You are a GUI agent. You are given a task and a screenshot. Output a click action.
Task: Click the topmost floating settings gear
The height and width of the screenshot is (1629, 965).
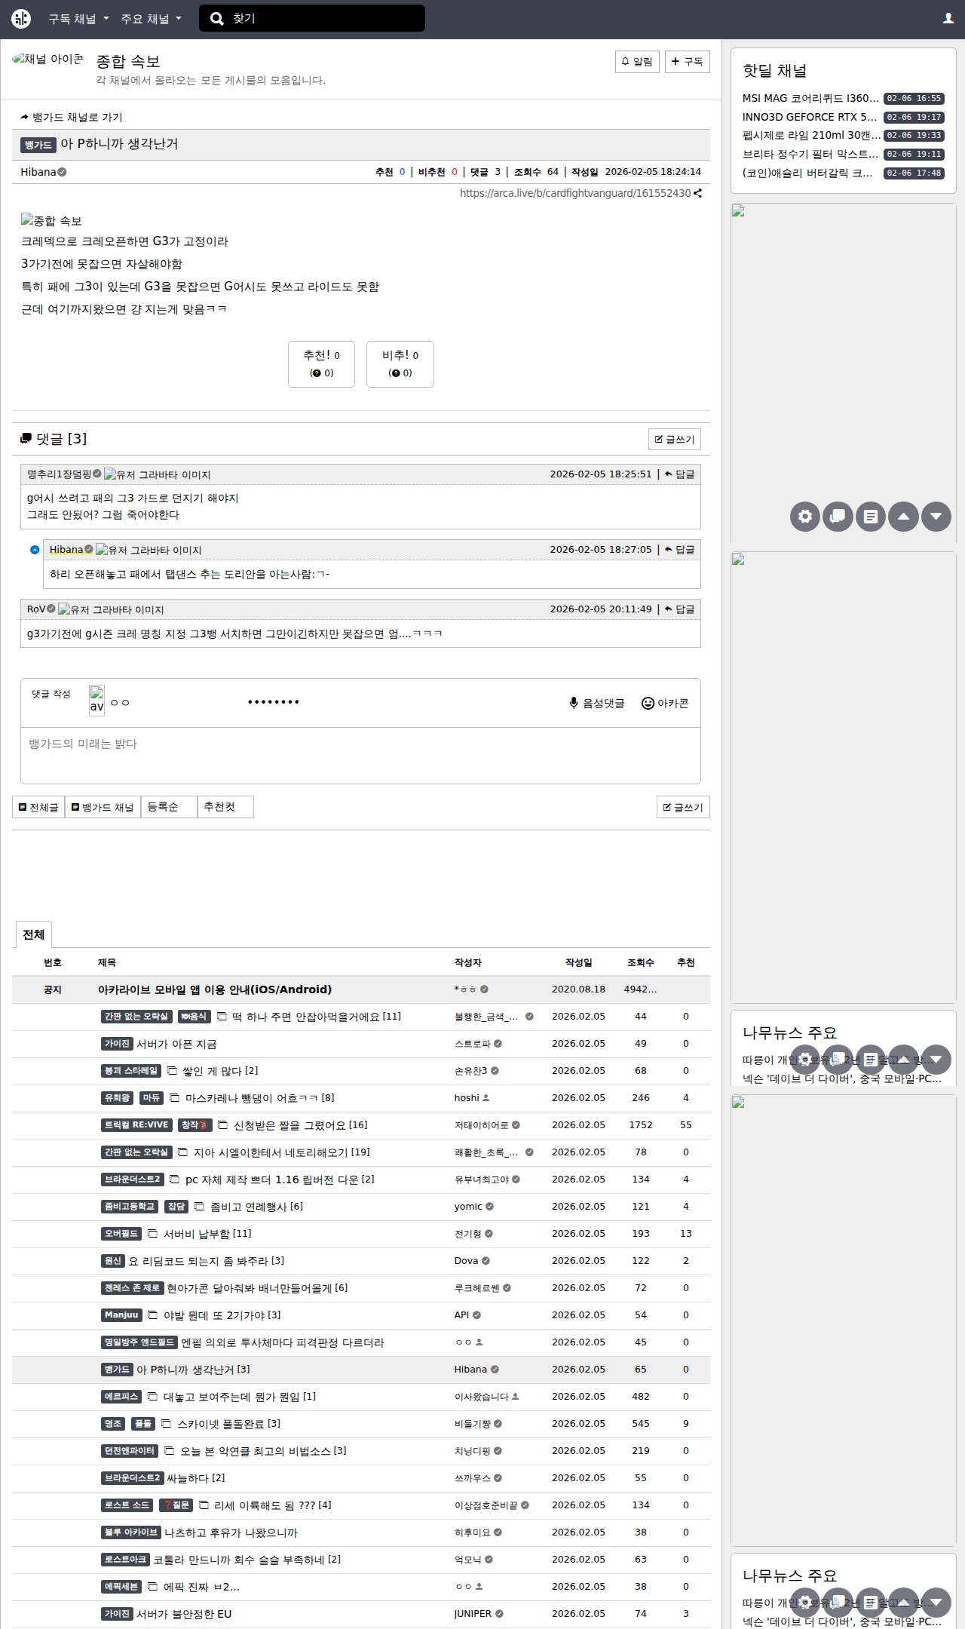point(805,517)
